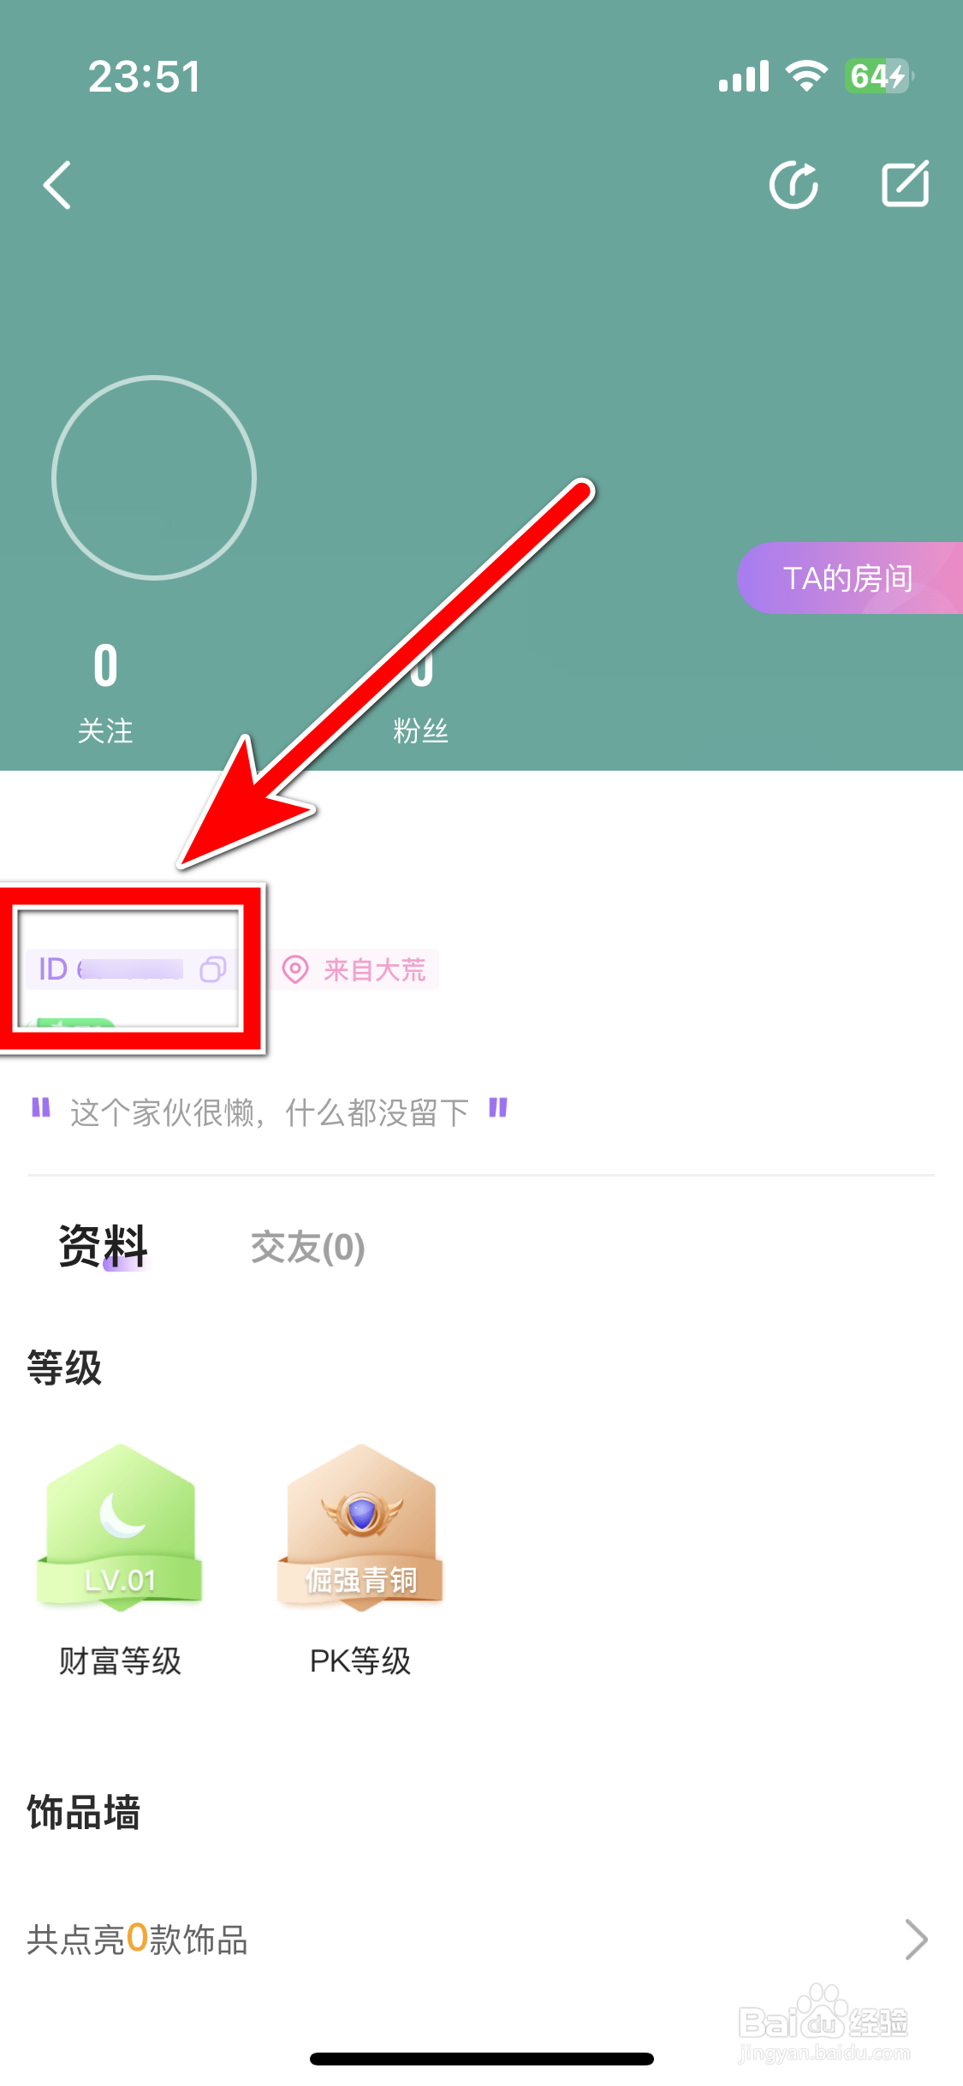963x2086 pixels.
Task: Copy the user ID with copy icon
Action: 212,969
